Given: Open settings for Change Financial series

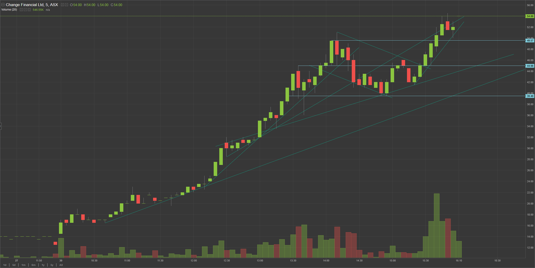Looking at the screenshot, I should [x=67, y=5].
